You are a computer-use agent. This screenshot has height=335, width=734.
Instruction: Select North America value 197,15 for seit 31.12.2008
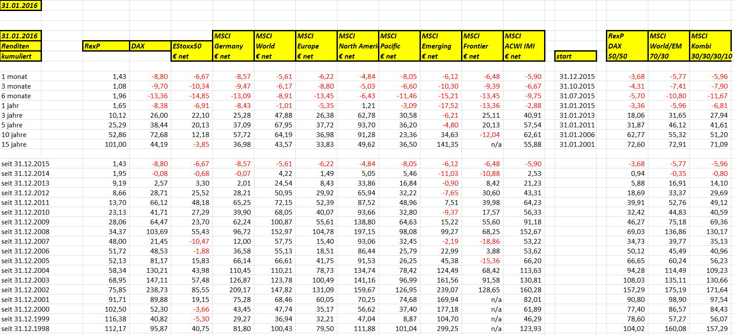[x=364, y=232]
